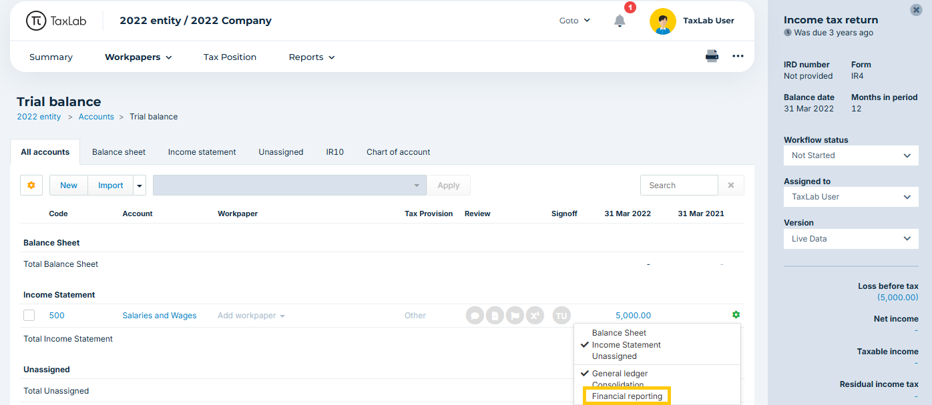The width and height of the screenshot is (932, 405).
Task: Switch to the IR10 tab
Action: coord(335,152)
